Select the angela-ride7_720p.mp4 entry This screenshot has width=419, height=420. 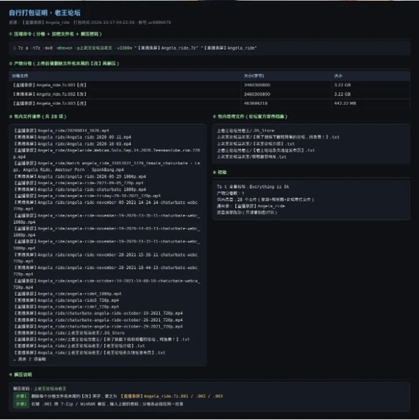coord(66,306)
